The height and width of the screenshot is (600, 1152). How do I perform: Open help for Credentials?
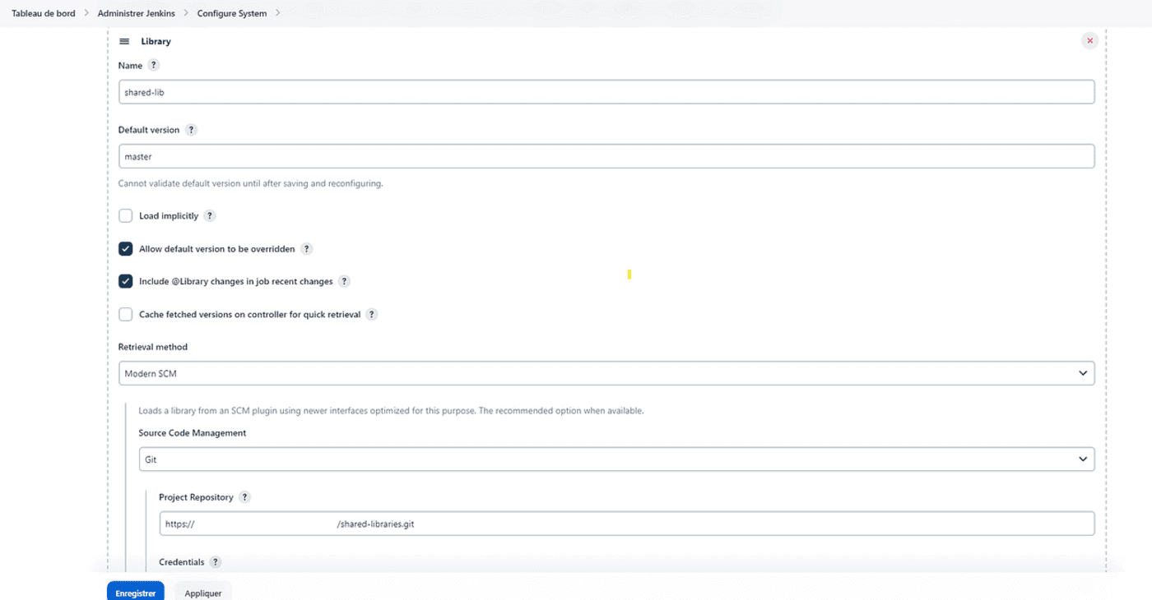[x=216, y=562]
